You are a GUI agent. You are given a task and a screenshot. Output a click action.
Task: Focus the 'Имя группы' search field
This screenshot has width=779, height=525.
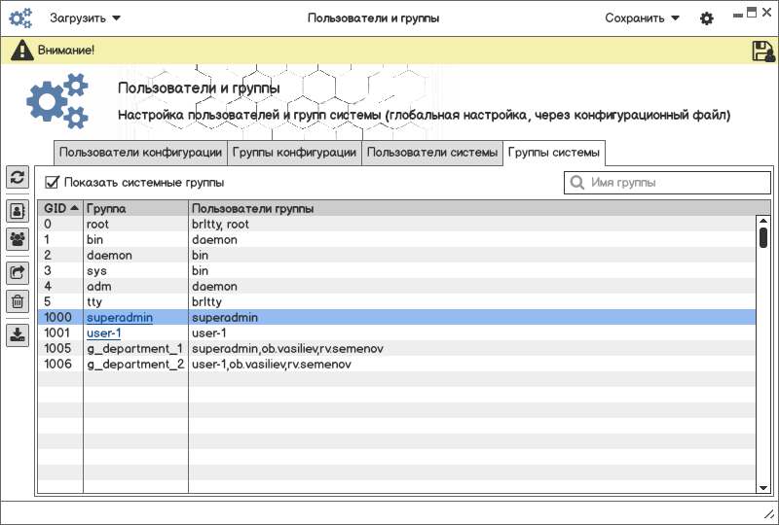coord(672,183)
